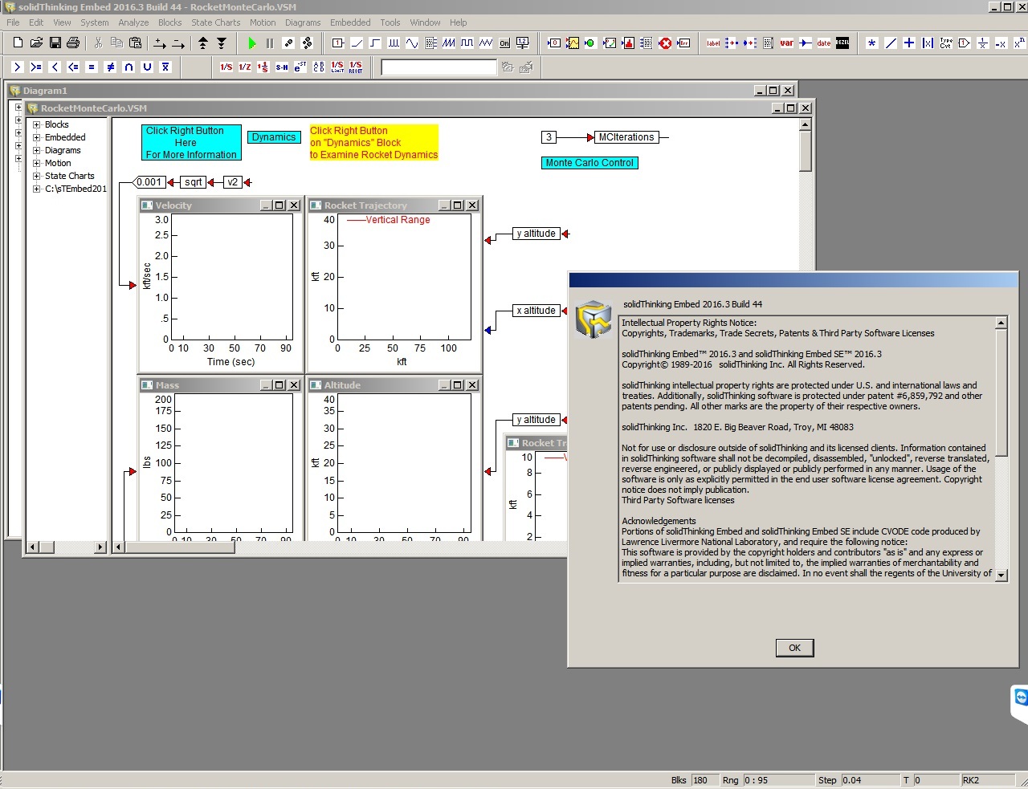Select the MCIterations variable block
The image size is (1028, 789).
tap(626, 137)
